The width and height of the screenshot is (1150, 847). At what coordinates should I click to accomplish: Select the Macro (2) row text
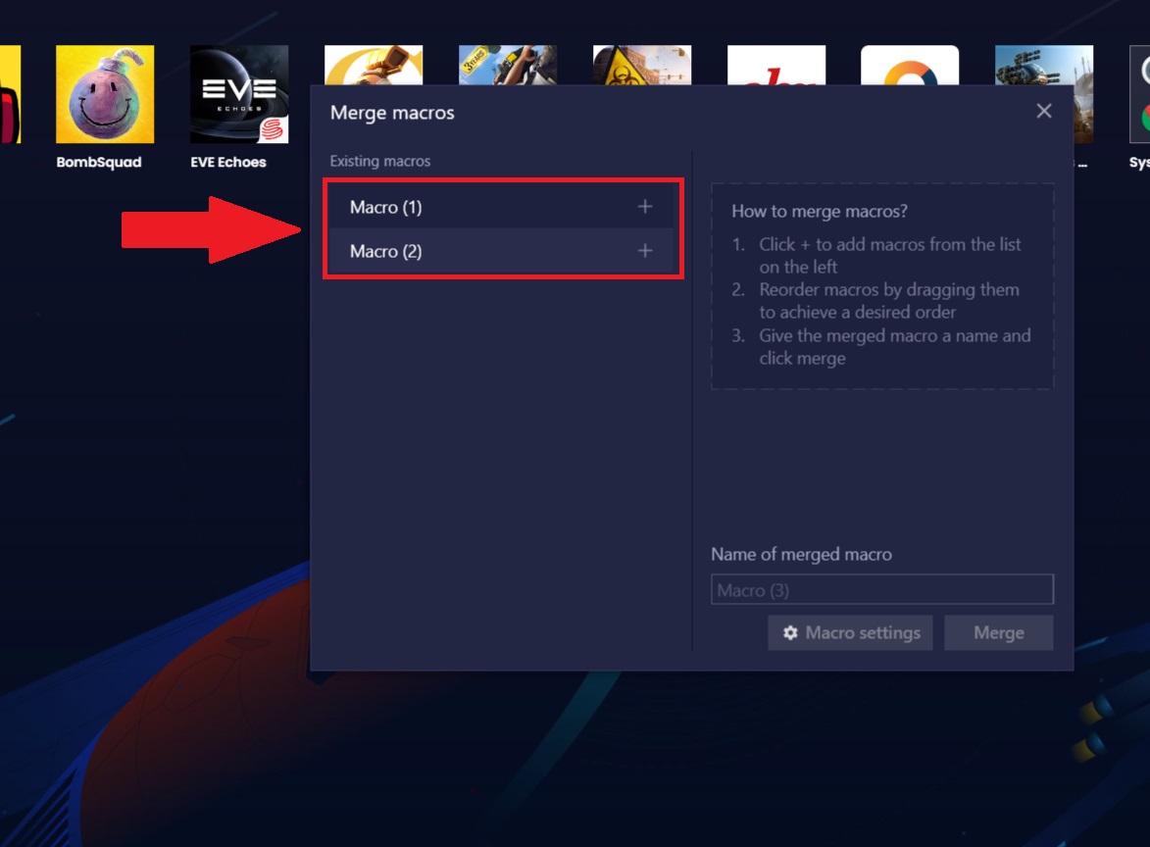click(385, 252)
